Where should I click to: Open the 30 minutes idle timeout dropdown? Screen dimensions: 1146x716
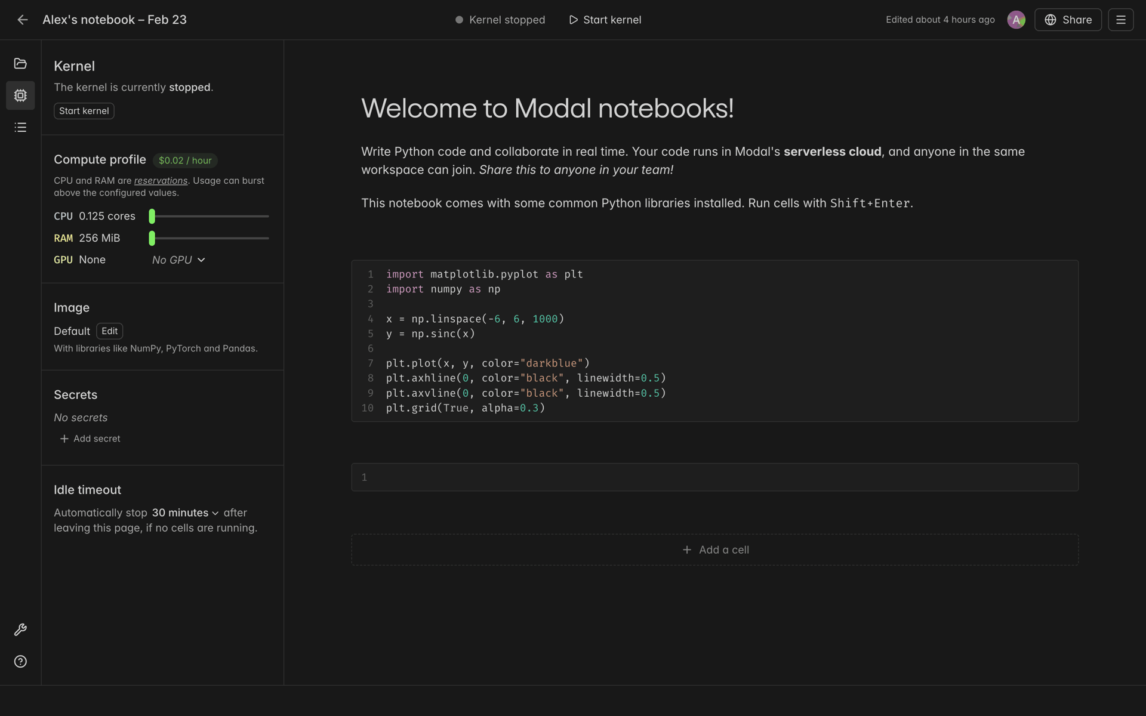pos(185,513)
